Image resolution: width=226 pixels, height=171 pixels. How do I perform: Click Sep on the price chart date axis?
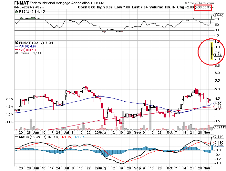pos(137,132)
